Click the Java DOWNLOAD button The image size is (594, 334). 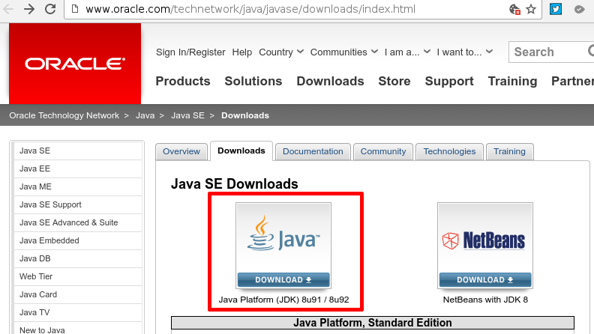283,280
